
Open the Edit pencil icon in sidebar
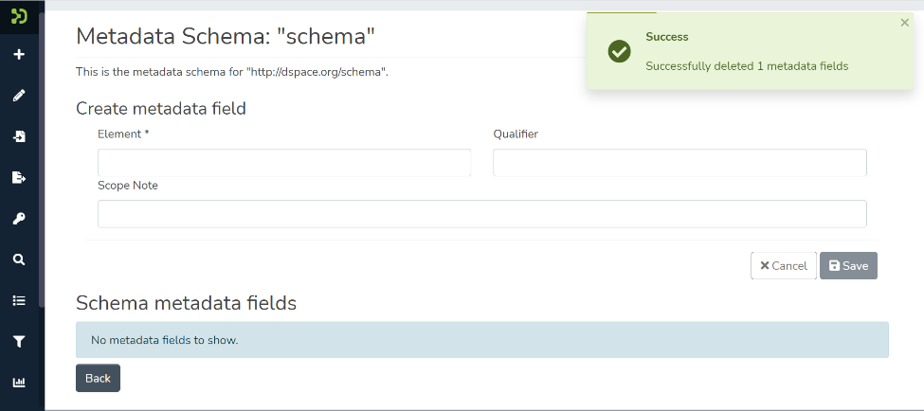[x=19, y=96]
